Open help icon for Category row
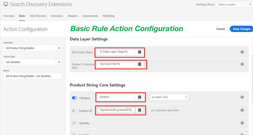Screen dimensions: 253x135 coord(242,97)
